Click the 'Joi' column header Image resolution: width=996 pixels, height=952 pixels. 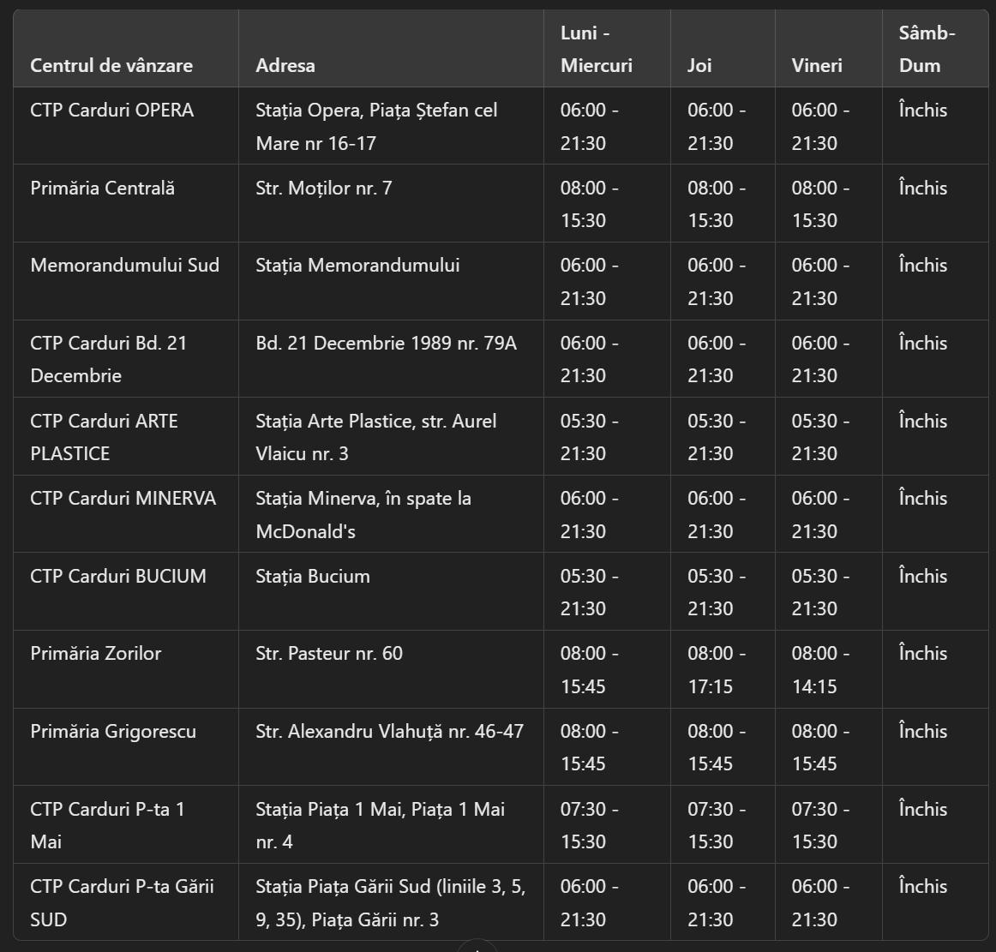tap(699, 66)
